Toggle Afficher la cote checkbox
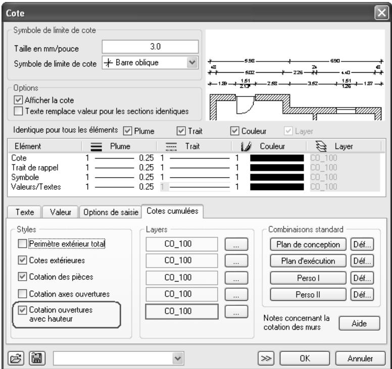Image resolution: width=392 pixels, height=369 pixels. click(x=18, y=100)
